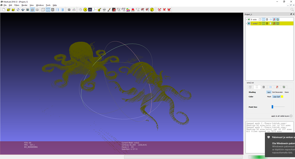Open the Windows menu
The height and width of the screenshot is (159, 295).
40,5
